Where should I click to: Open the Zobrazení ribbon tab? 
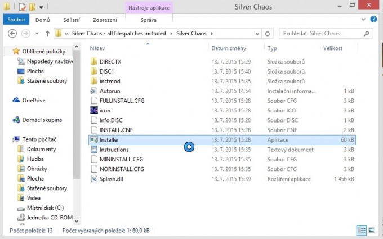[105, 20]
